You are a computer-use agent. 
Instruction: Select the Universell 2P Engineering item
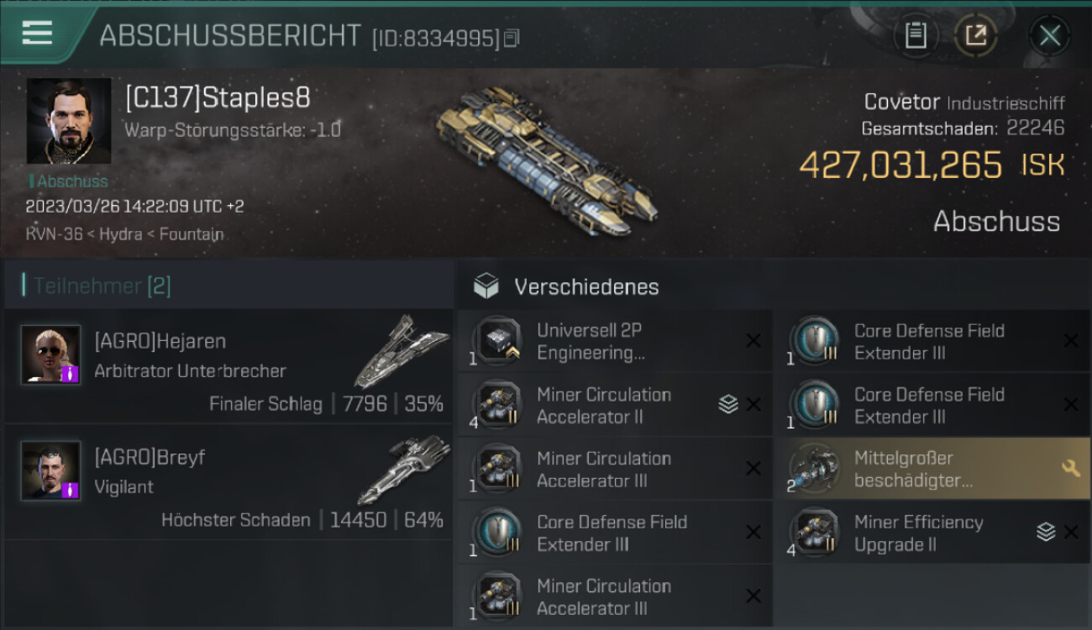(615, 341)
